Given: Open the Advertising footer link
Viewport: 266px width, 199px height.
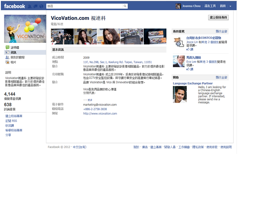Looking at the screenshot, I should (145, 147).
